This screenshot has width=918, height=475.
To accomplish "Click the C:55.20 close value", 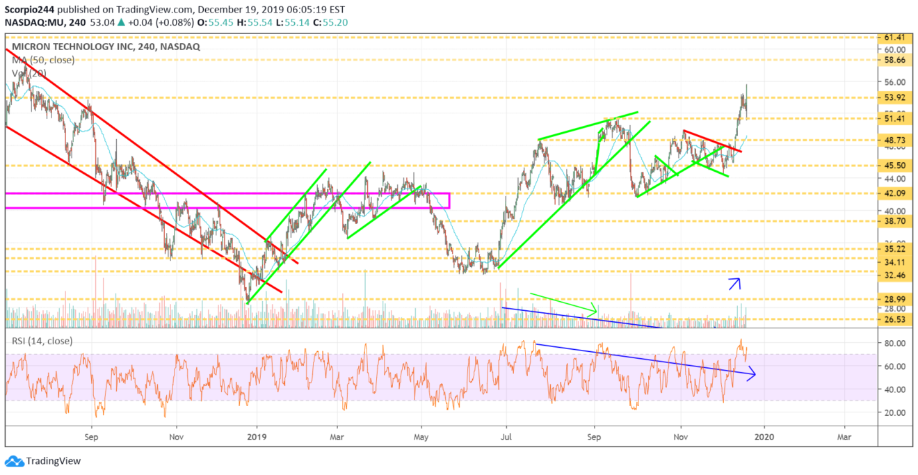I will (330, 23).
